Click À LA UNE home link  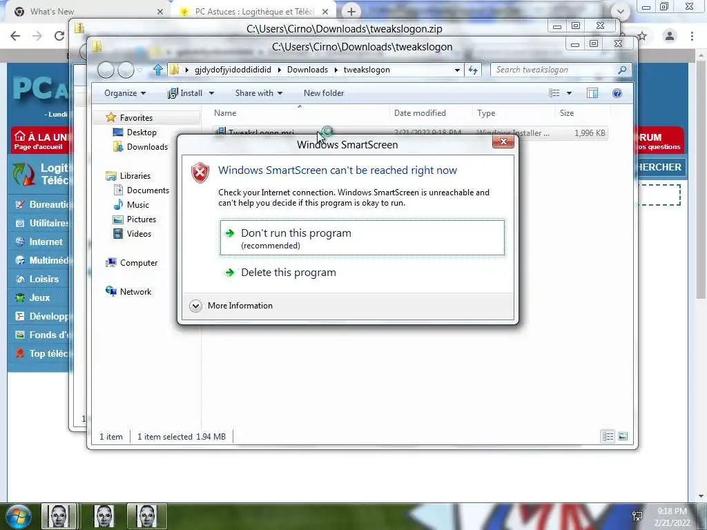(42, 140)
